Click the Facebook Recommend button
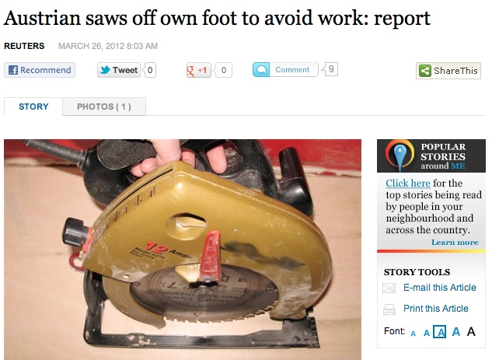This screenshot has width=492, height=360. click(40, 70)
